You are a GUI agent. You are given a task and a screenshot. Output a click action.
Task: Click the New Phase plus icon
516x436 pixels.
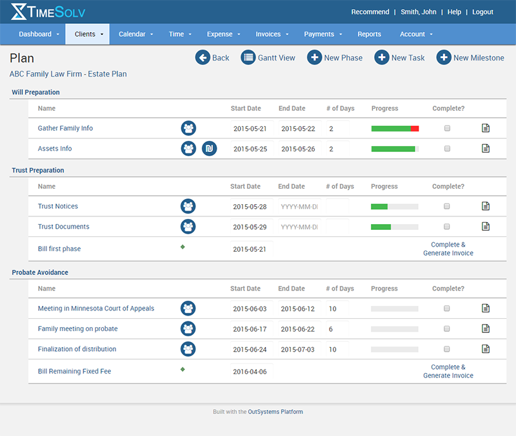click(314, 57)
